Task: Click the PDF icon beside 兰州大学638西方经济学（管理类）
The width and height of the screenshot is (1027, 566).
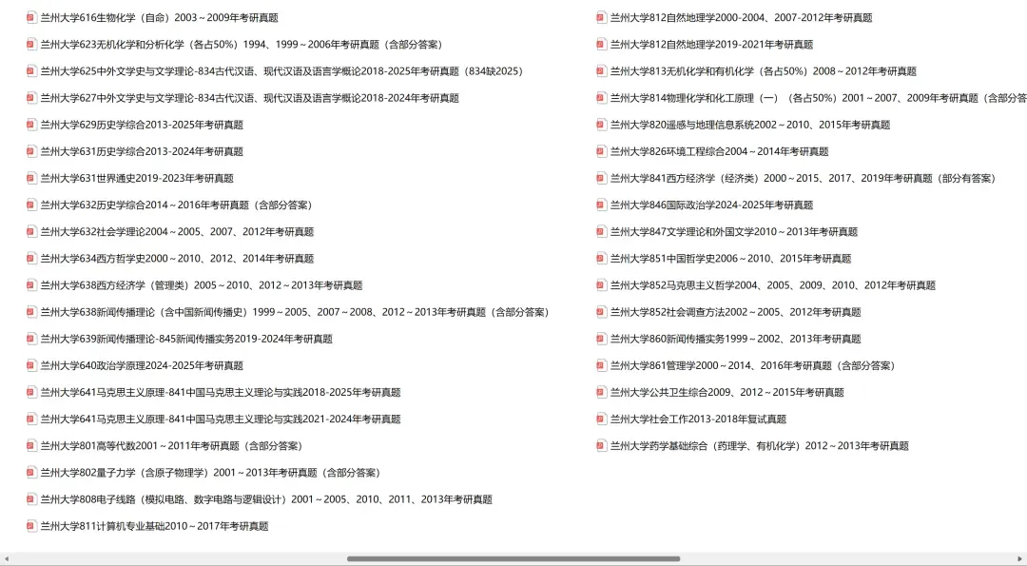Action: 31,285
